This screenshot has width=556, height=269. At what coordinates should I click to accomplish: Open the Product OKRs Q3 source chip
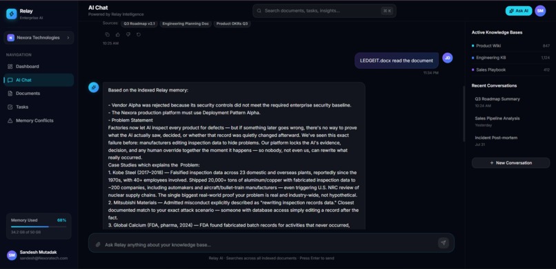pos(232,23)
